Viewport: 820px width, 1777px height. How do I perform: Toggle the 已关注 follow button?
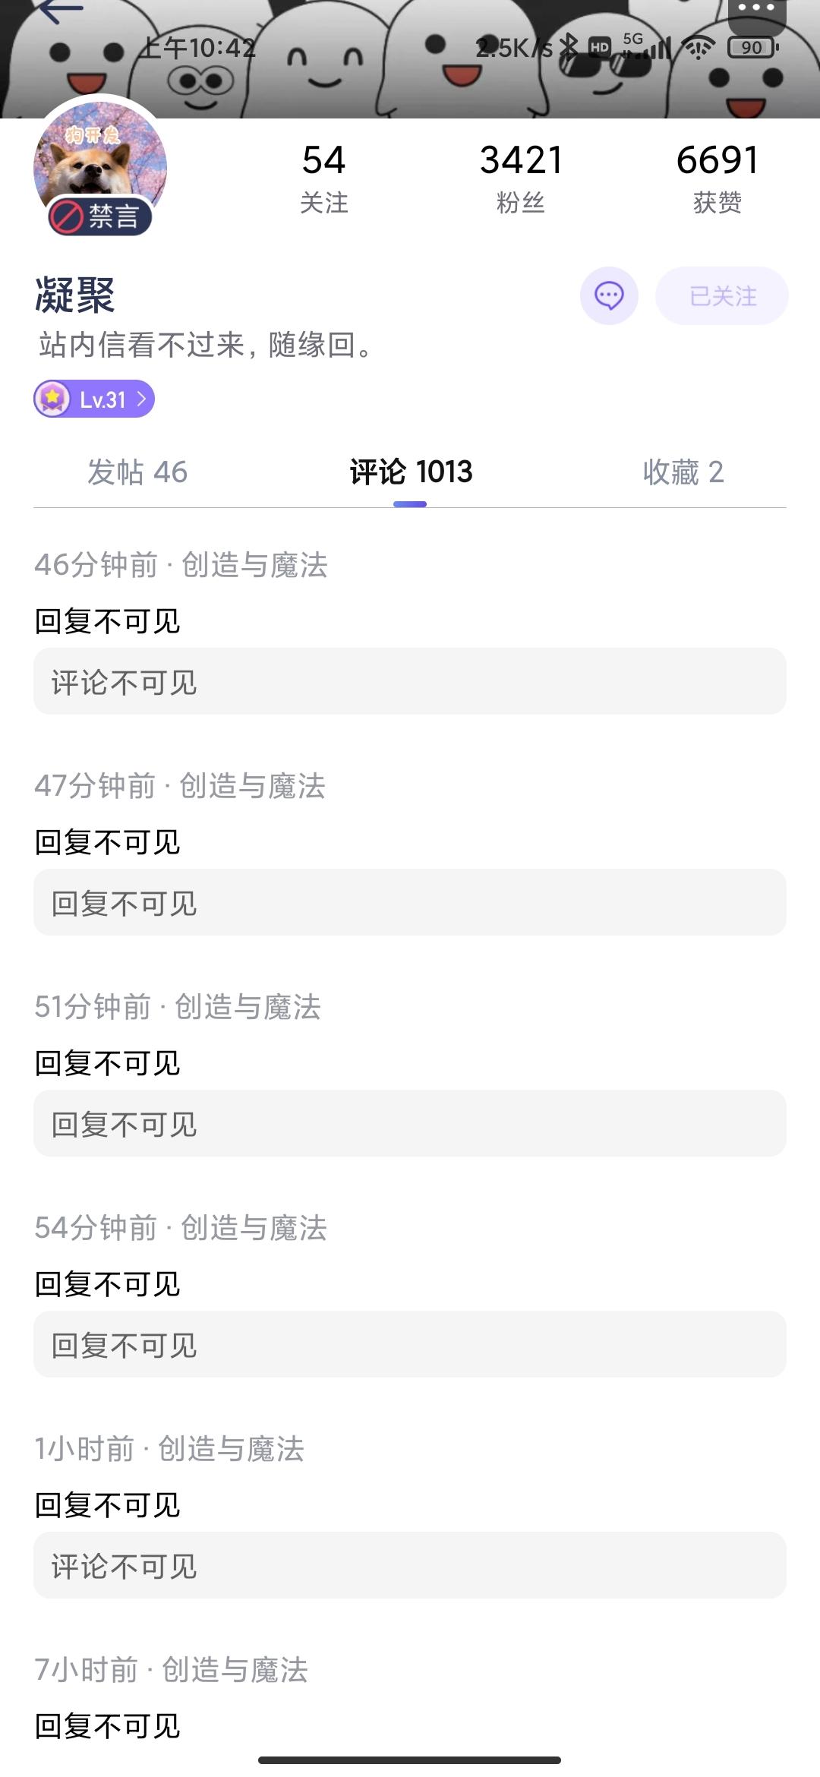point(722,295)
